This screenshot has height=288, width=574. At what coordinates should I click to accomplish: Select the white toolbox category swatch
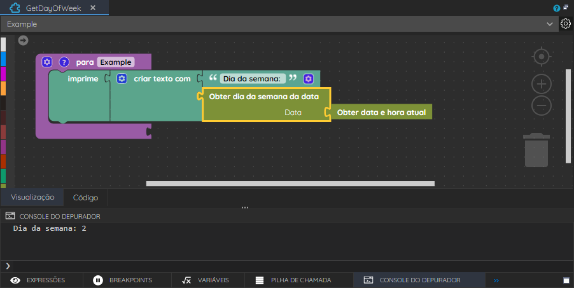[x=3, y=45]
